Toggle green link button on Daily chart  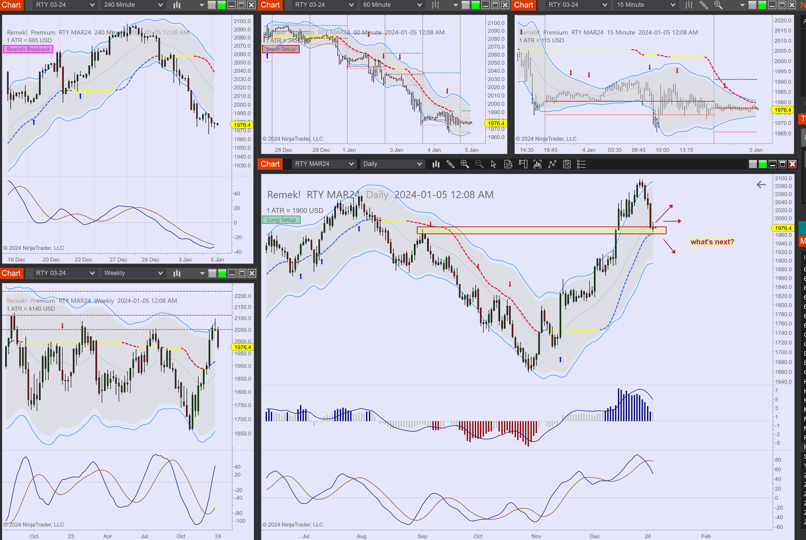pyautogui.click(x=762, y=164)
